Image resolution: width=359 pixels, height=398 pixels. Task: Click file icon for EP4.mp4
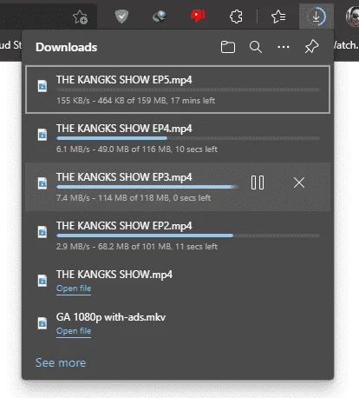[42, 135]
